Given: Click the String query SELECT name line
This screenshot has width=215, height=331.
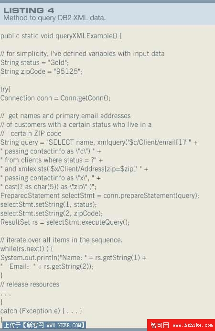Looking at the screenshot, I should [x=99, y=142].
